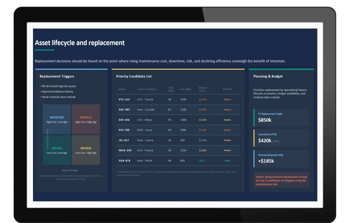
Task: Click the Review action for DEF-456
Action: [227, 120]
